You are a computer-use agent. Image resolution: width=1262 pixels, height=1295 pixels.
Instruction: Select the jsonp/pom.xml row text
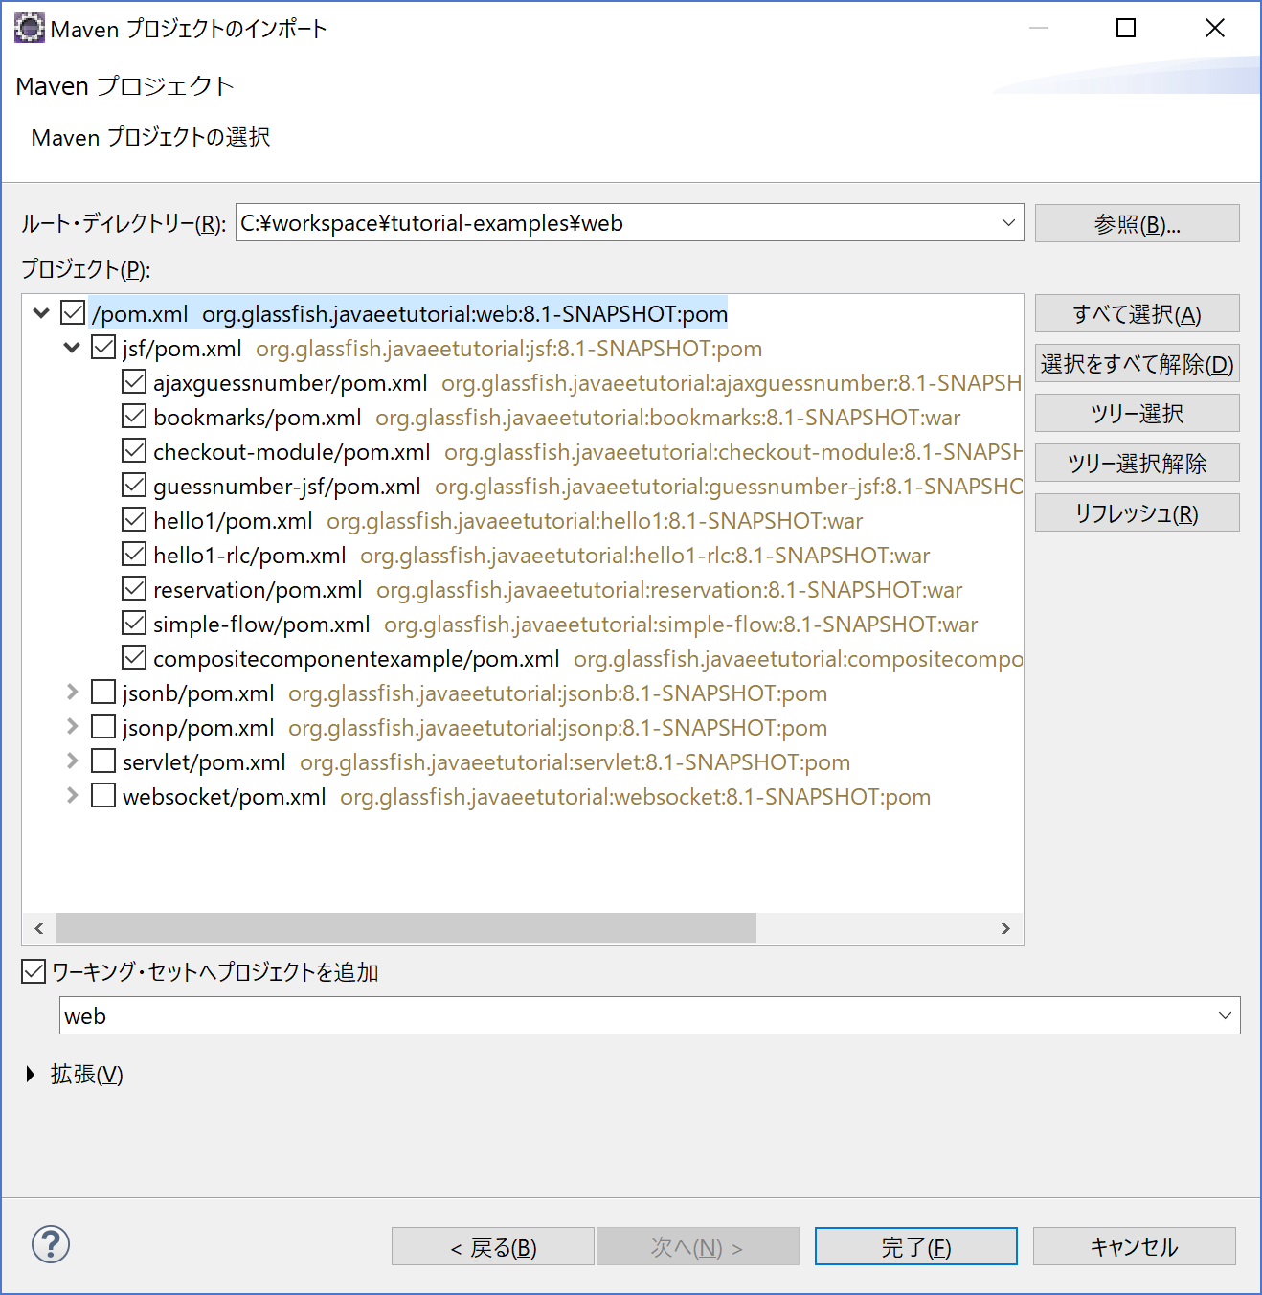click(x=475, y=727)
